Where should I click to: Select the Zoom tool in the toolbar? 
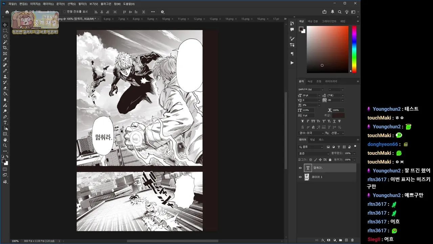coord(5,145)
